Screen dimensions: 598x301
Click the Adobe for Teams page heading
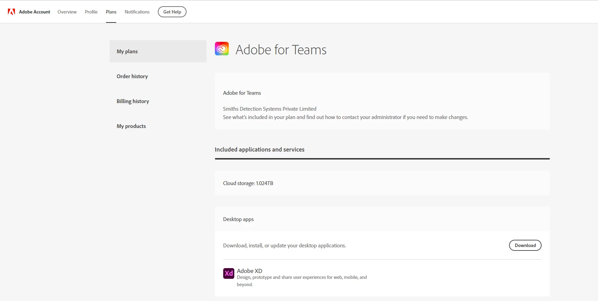pyautogui.click(x=281, y=50)
